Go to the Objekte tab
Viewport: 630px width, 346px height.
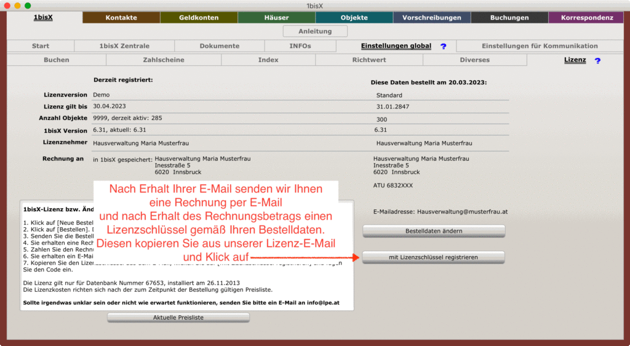354,18
